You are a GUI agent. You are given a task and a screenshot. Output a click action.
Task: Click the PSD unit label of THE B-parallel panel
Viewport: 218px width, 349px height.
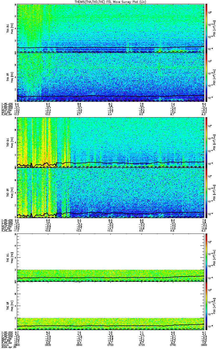click(215, 306)
